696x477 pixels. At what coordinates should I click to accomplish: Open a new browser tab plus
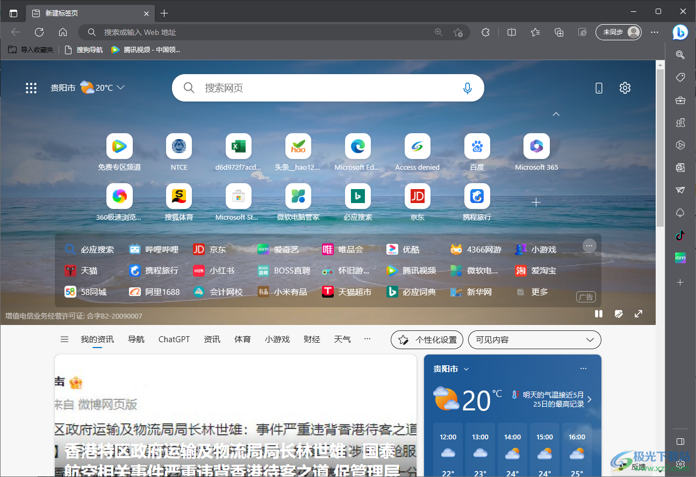pyautogui.click(x=164, y=13)
